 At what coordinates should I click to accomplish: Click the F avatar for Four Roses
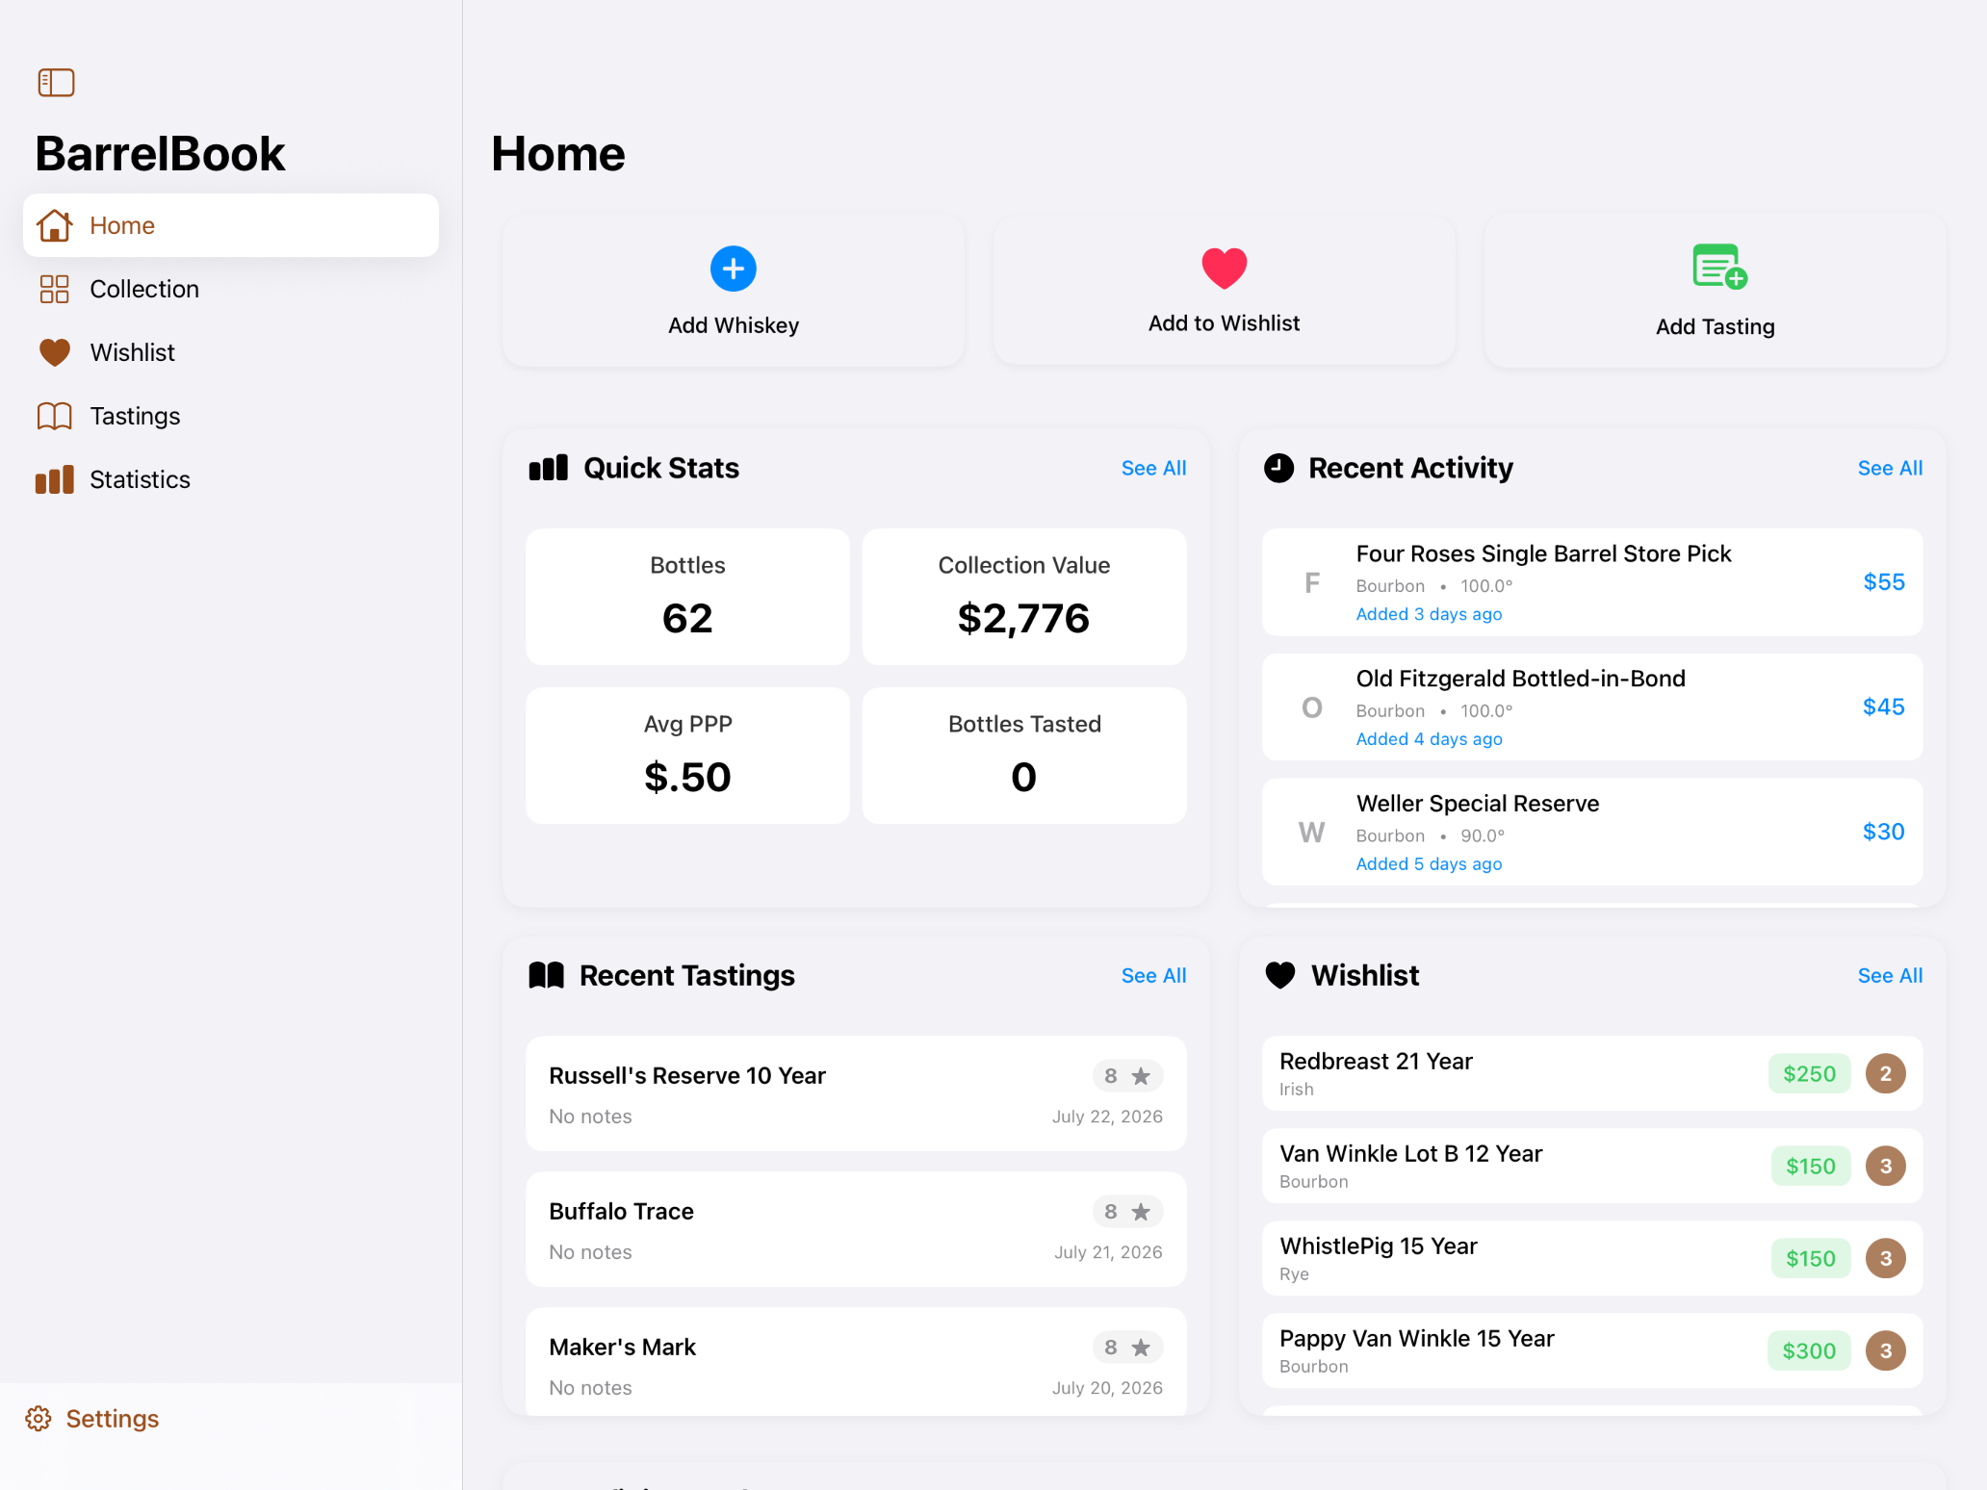point(1312,582)
